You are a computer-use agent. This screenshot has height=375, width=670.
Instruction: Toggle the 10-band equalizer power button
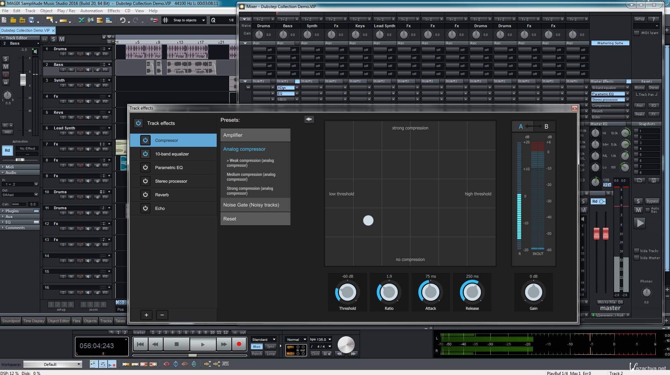(x=145, y=154)
